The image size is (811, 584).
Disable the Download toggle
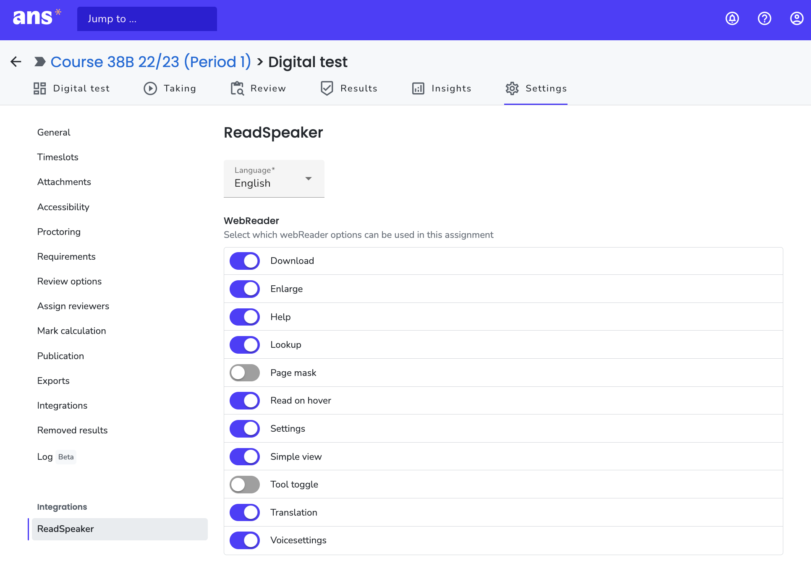[245, 261]
